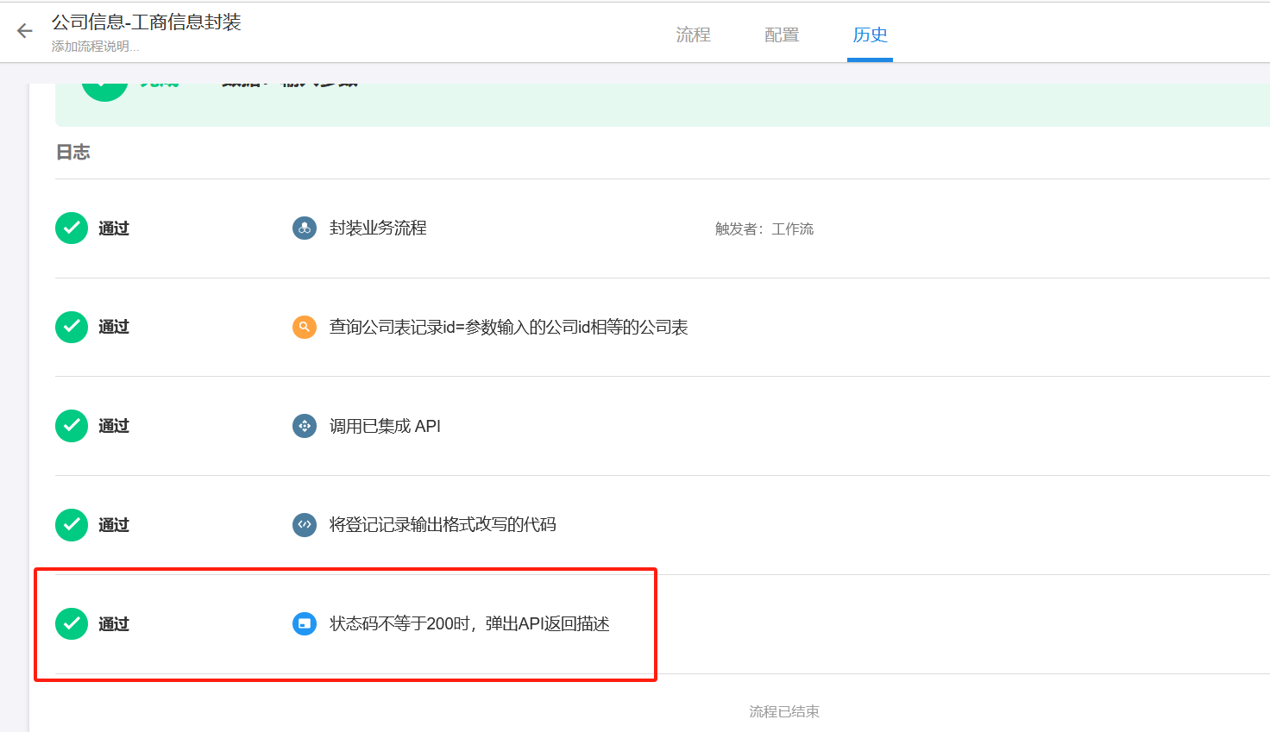
Task: Click the blue icon beside 封装业务流程
Action: pos(305,228)
